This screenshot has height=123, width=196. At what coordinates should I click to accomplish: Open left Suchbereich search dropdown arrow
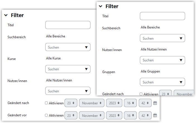click(86, 47)
